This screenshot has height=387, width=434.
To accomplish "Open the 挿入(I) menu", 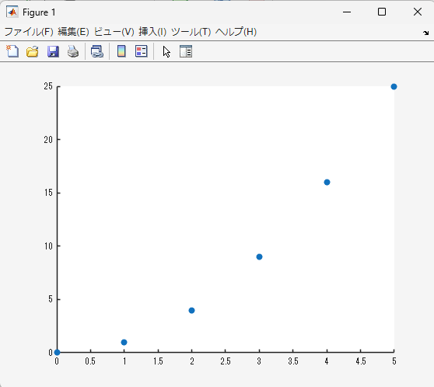I will click(152, 32).
